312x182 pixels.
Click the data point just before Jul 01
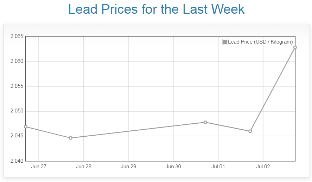205,122
